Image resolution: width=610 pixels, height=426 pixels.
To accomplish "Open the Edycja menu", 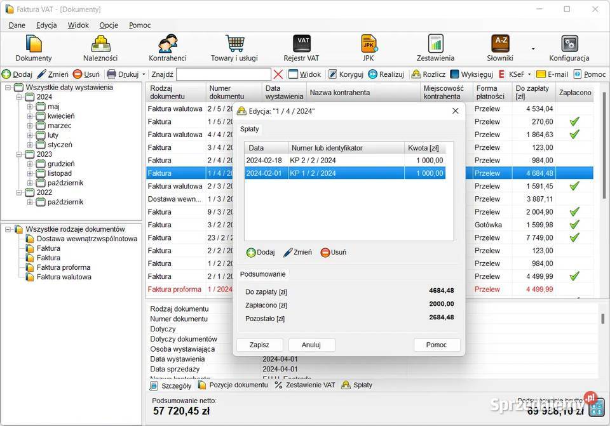I will pyautogui.click(x=46, y=25).
